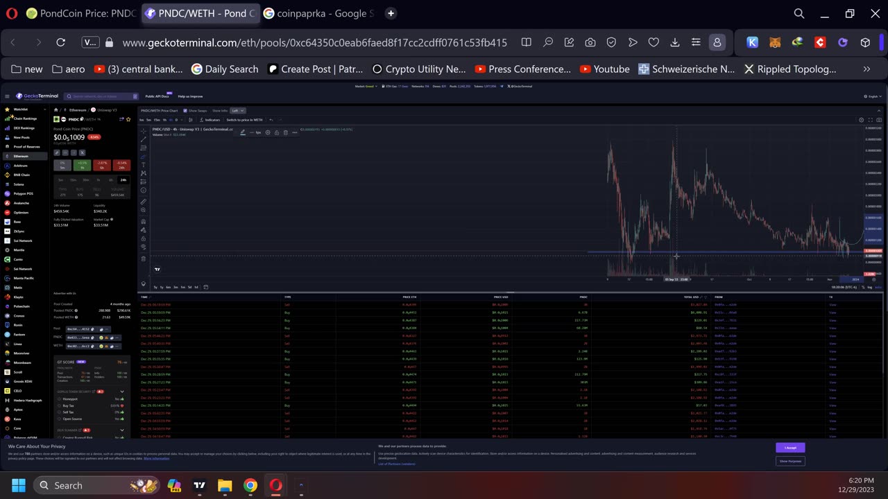888x499 pixels.
Task: Toggle log scale on the chart
Action: (x=870, y=287)
